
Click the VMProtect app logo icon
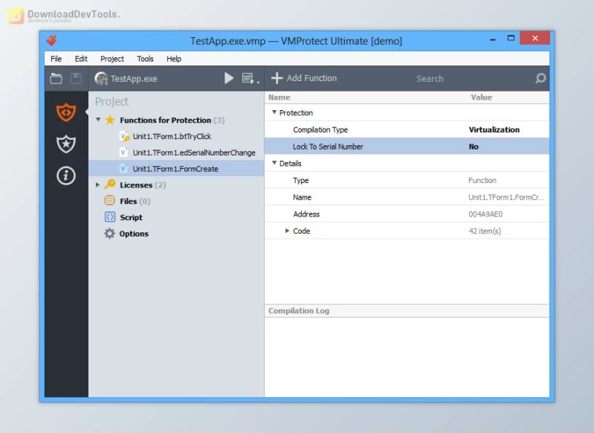tap(52, 40)
